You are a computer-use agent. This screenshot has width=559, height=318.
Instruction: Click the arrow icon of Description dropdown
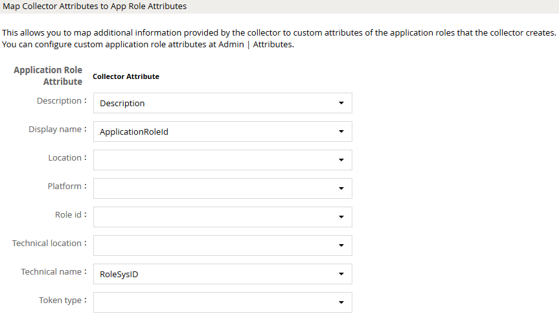(341, 103)
